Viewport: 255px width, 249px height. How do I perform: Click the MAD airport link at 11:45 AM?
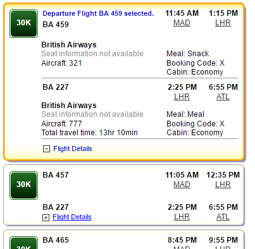pyautogui.click(x=182, y=23)
